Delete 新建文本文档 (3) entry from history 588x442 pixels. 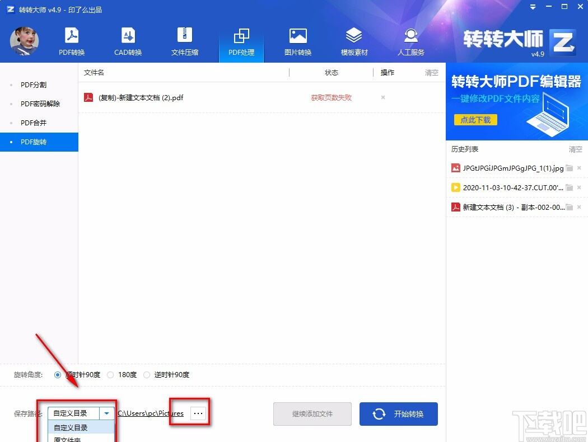579,207
